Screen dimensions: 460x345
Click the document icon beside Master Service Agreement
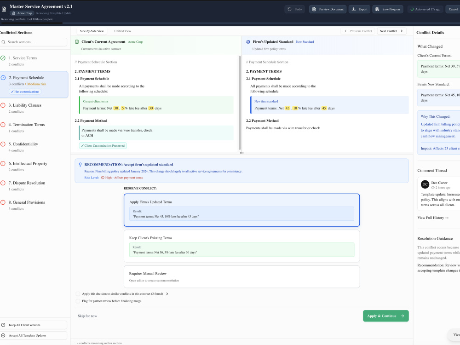pyautogui.click(x=4, y=9)
